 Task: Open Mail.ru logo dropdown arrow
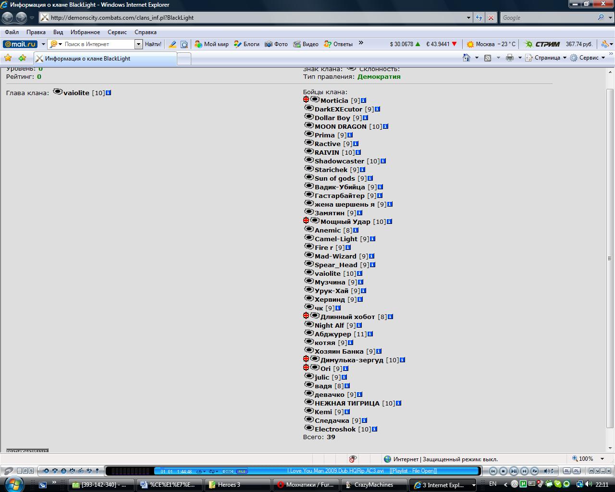pos(43,44)
